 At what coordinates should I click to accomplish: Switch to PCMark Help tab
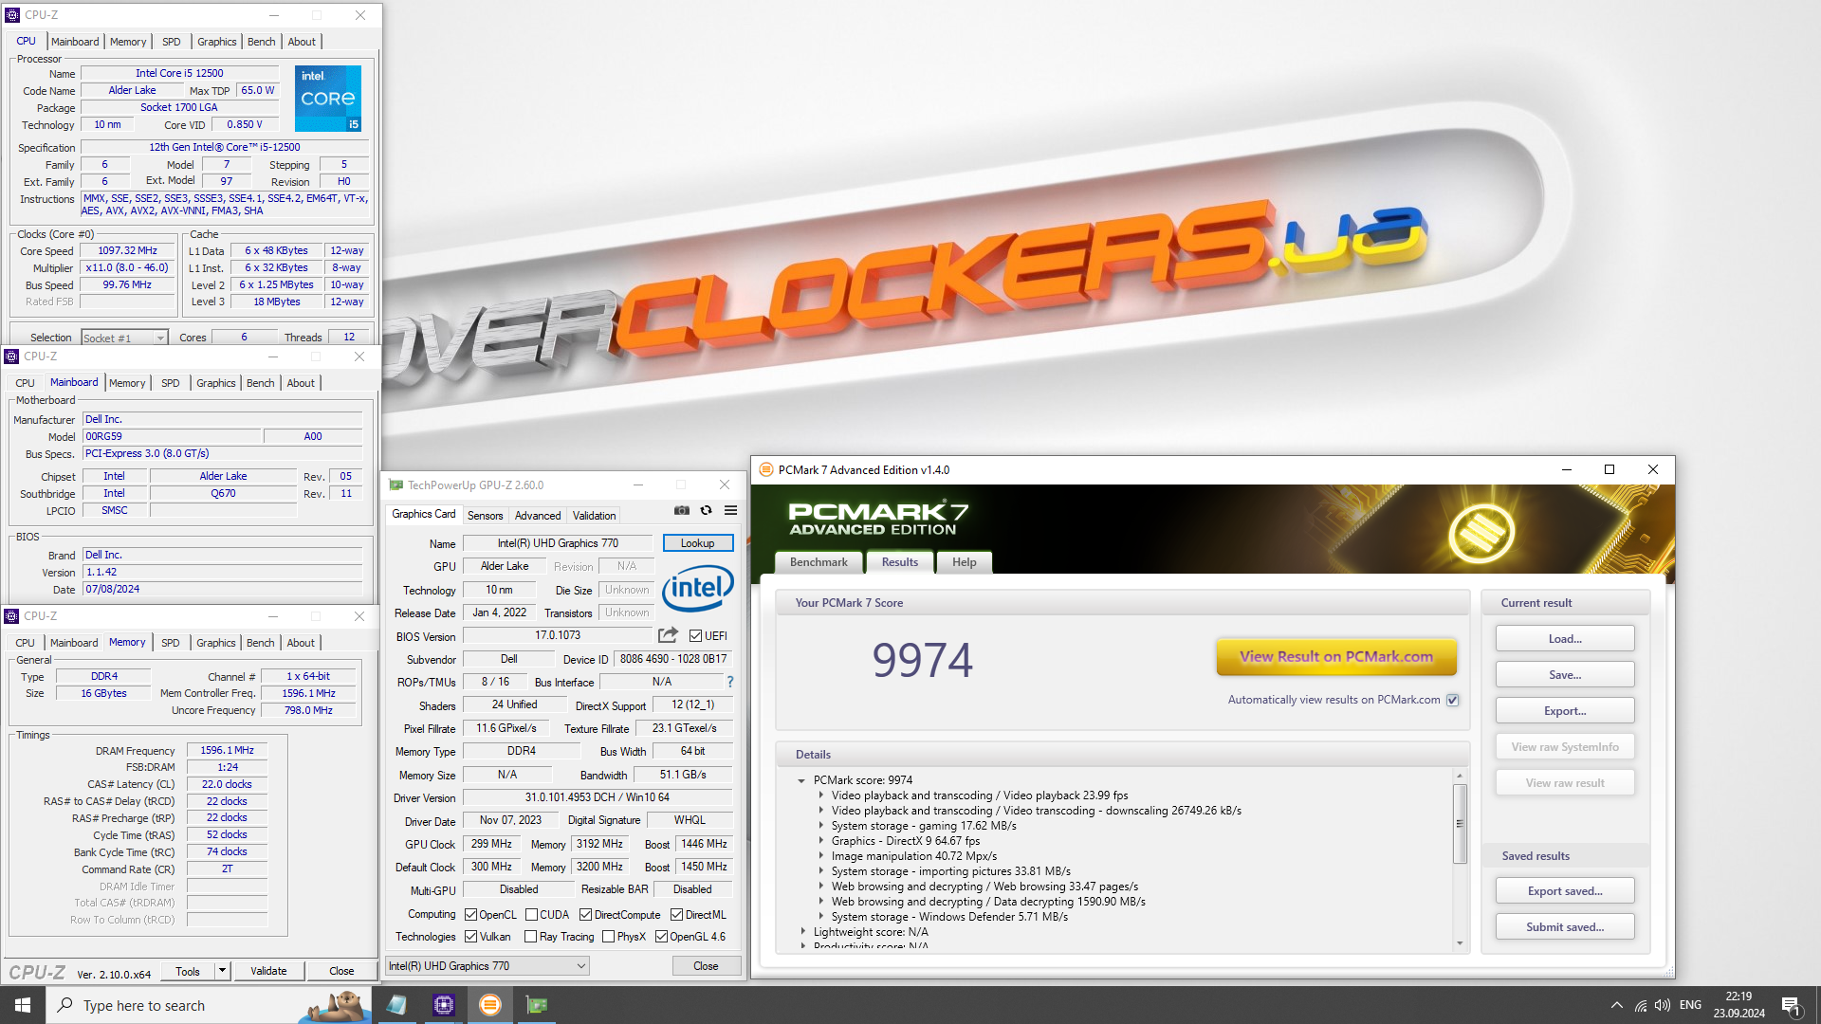[x=964, y=562]
